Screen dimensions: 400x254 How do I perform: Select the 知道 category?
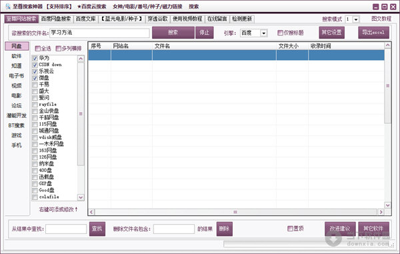click(x=17, y=66)
